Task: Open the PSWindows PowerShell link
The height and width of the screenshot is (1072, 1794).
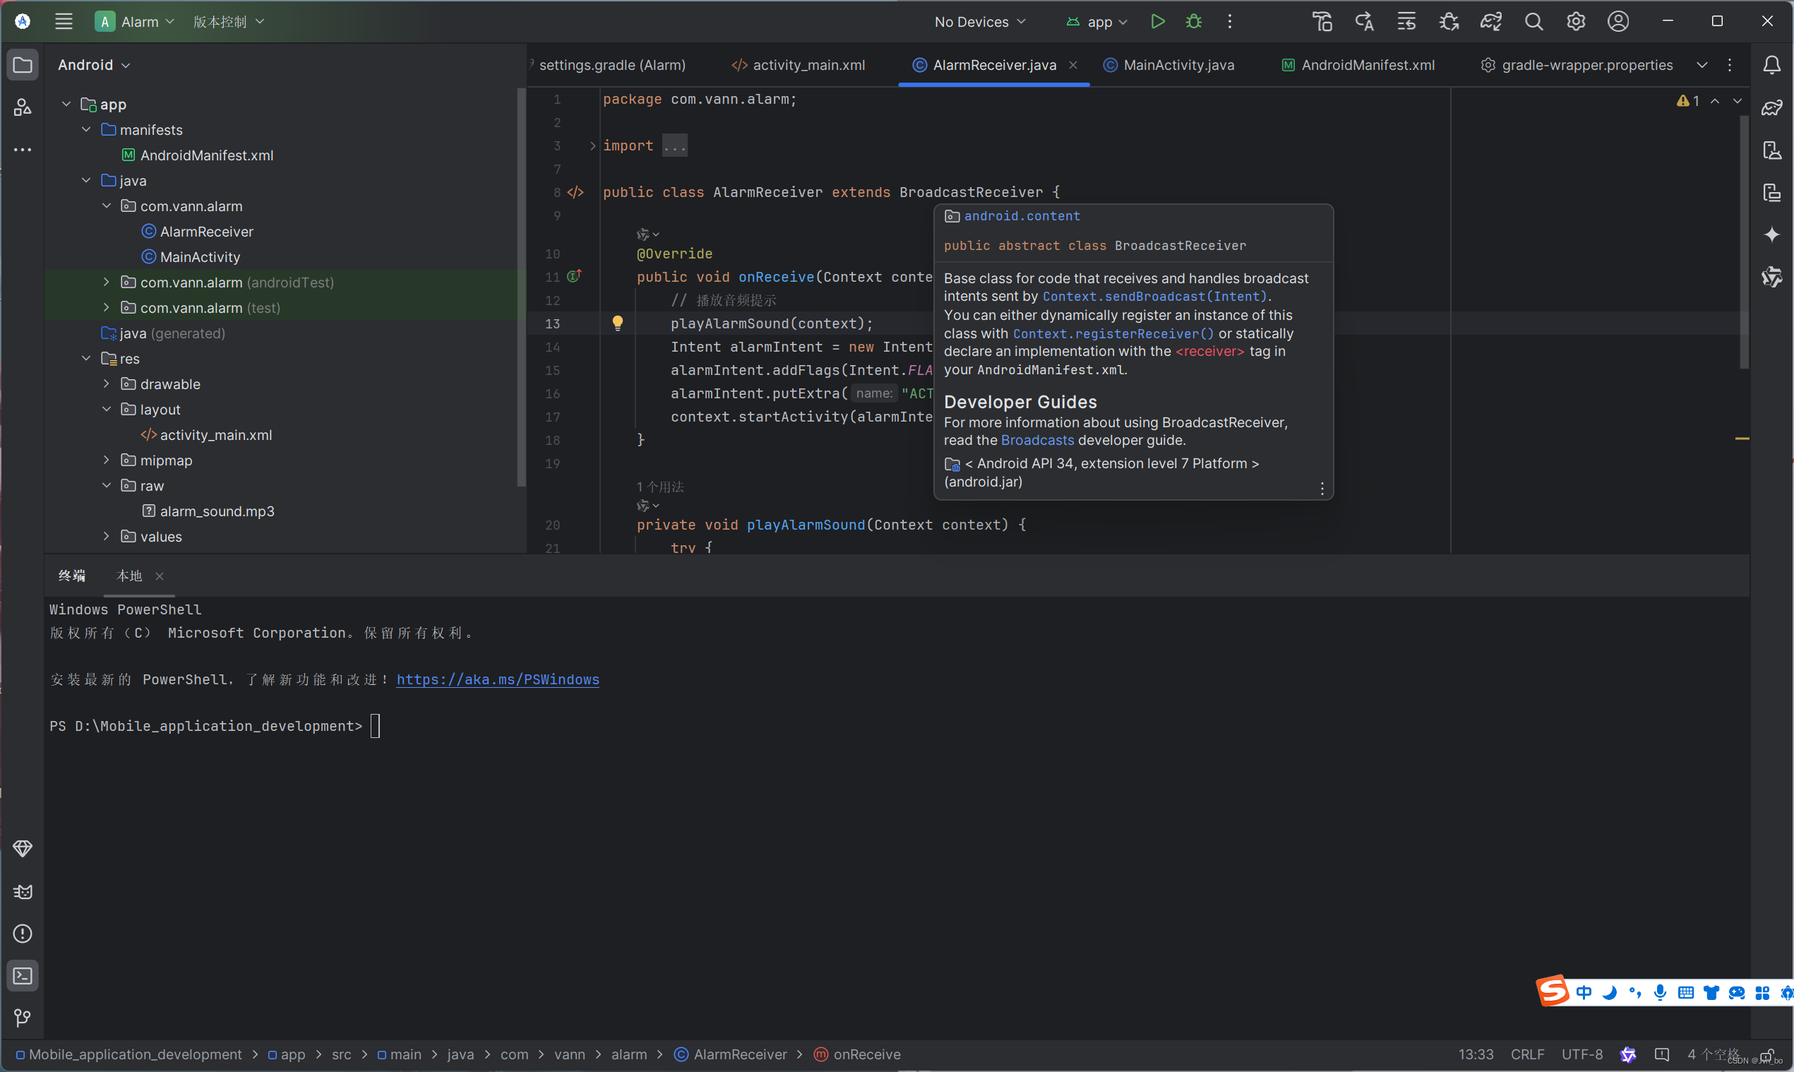Action: (x=498, y=679)
